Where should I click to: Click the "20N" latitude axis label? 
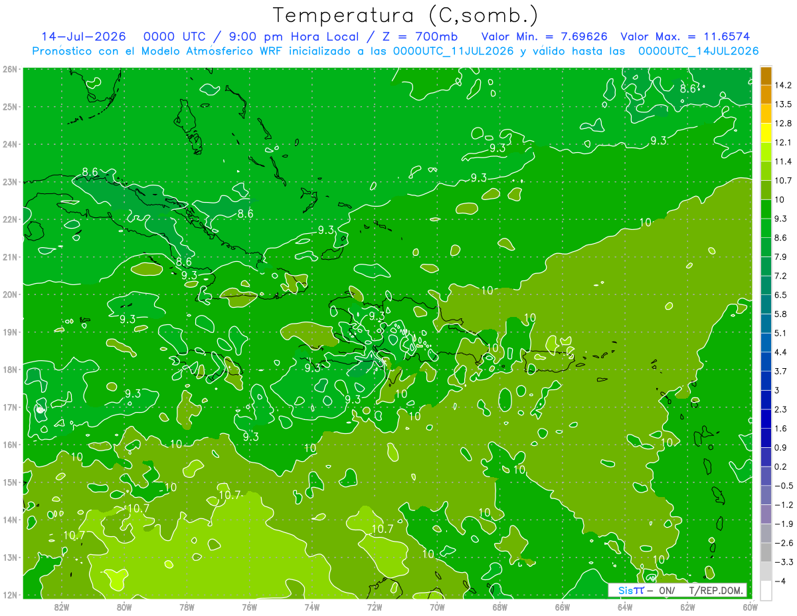(x=10, y=294)
